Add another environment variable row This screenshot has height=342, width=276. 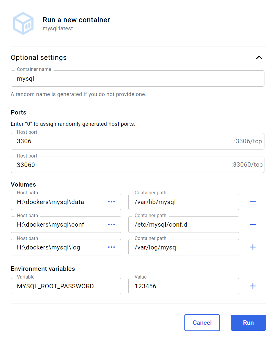(253, 286)
